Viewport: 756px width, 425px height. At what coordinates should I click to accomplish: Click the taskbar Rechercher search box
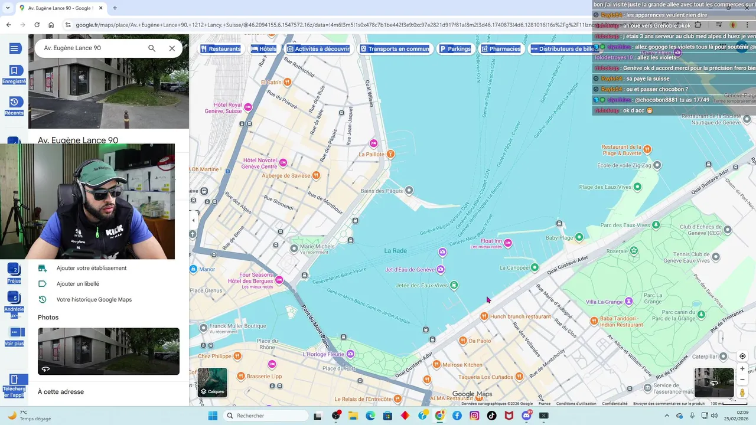(x=266, y=416)
